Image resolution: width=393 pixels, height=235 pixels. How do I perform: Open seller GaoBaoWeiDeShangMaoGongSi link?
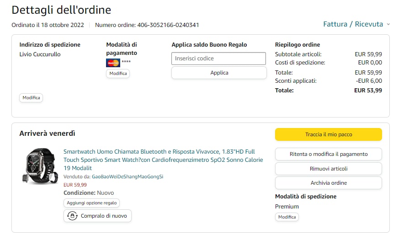(127, 176)
